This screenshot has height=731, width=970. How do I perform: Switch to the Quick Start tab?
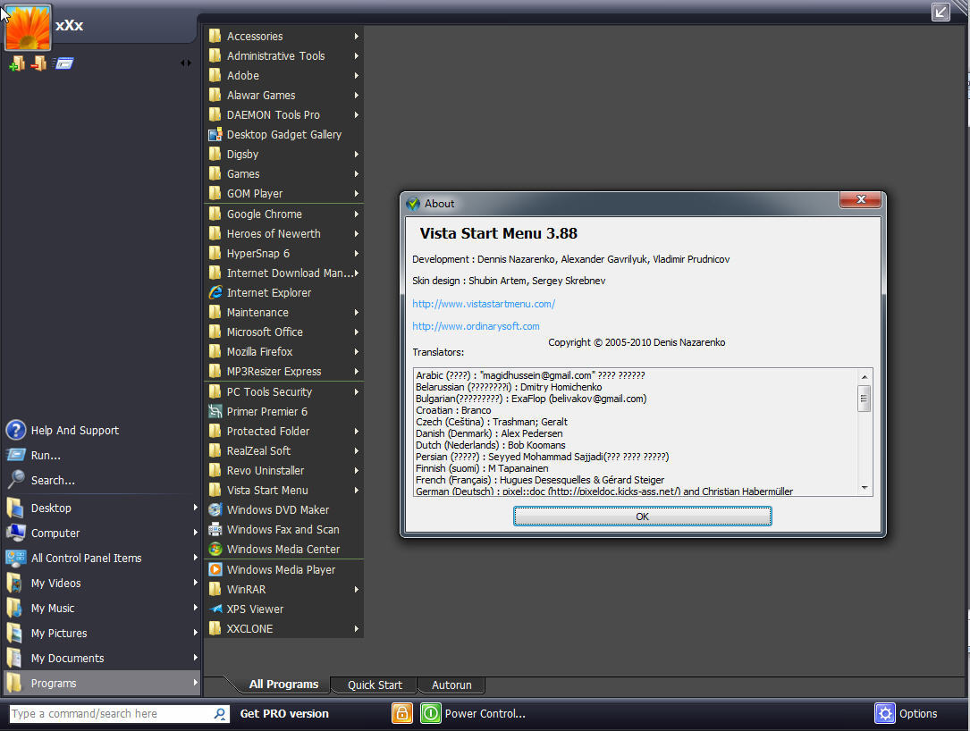[375, 685]
